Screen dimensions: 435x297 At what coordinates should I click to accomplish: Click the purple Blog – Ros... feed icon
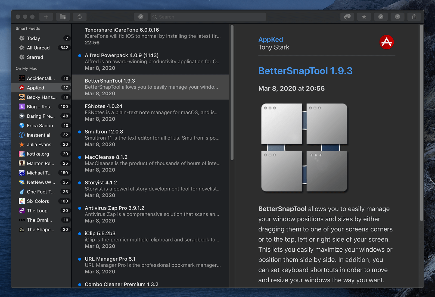coord(22,107)
